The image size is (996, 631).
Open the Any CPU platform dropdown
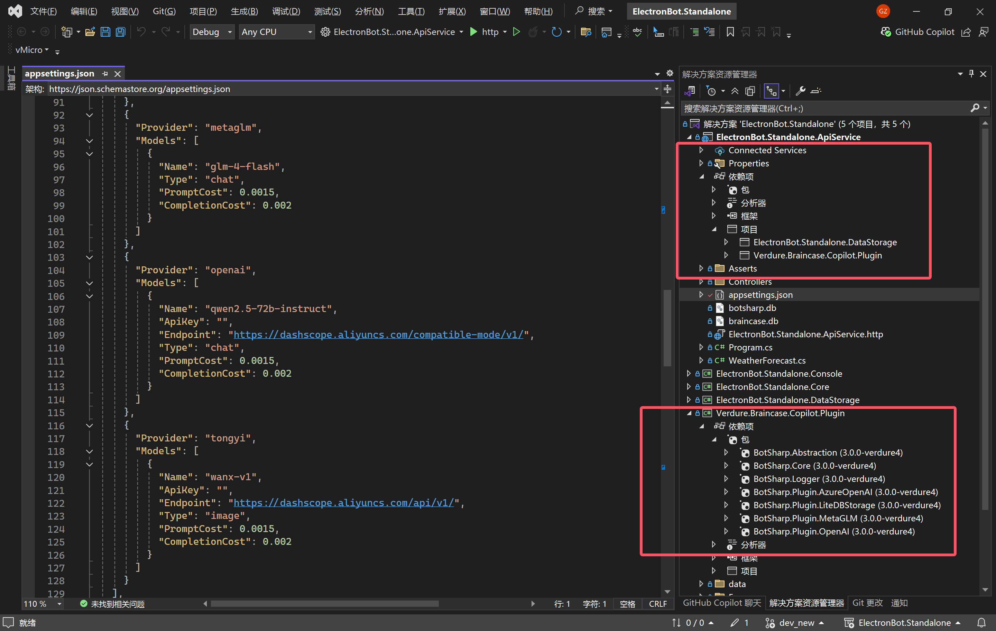click(277, 32)
